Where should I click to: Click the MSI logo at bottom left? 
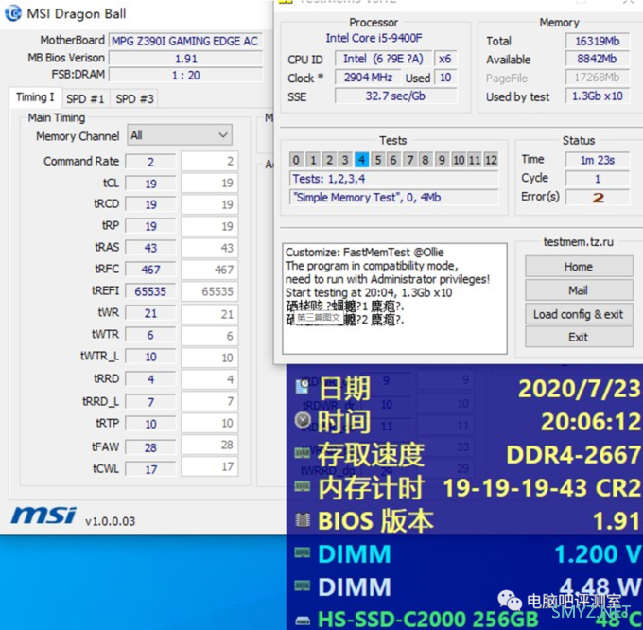43,516
